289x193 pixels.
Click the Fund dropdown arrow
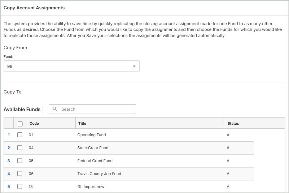tap(134, 66)
